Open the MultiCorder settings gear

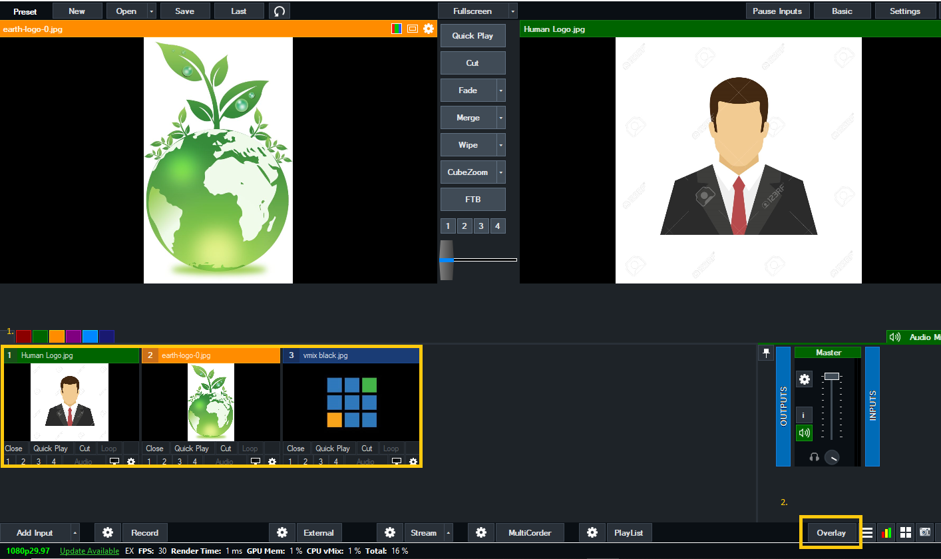click(481, 532)
